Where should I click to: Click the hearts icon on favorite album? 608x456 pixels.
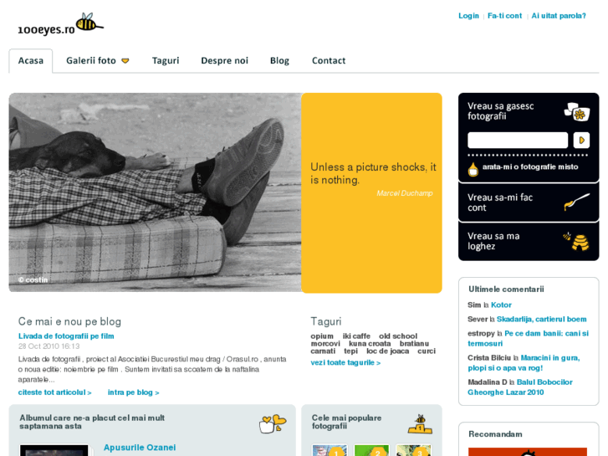coord(273,423)
